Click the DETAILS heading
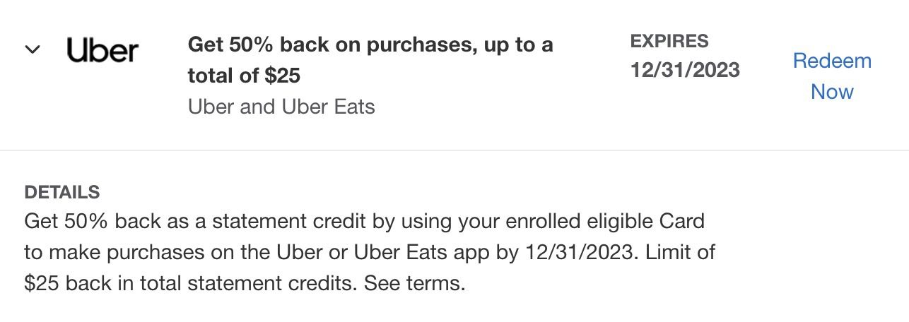909x322 pixels. [62, 192]
